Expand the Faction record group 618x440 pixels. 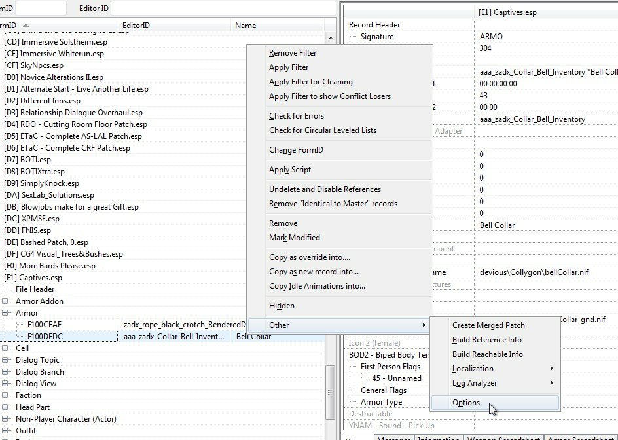click(x=5, y=395)
